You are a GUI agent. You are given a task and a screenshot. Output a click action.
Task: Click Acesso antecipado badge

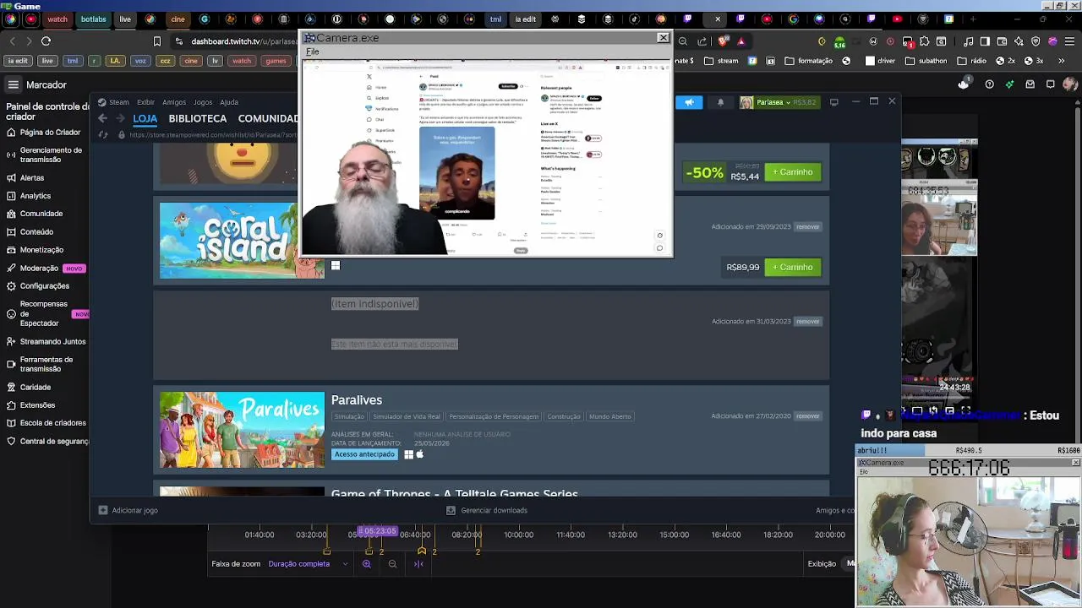pos(364,454)
